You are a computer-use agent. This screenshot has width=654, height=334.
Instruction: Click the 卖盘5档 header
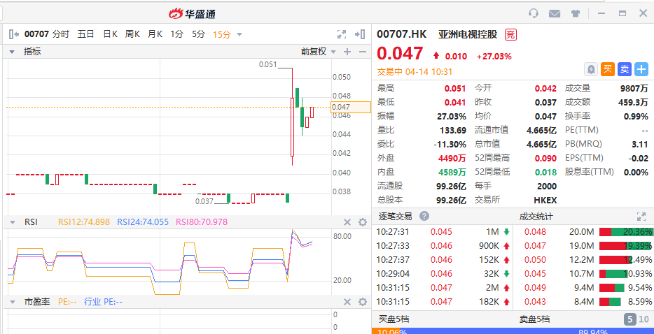[534, 319]
